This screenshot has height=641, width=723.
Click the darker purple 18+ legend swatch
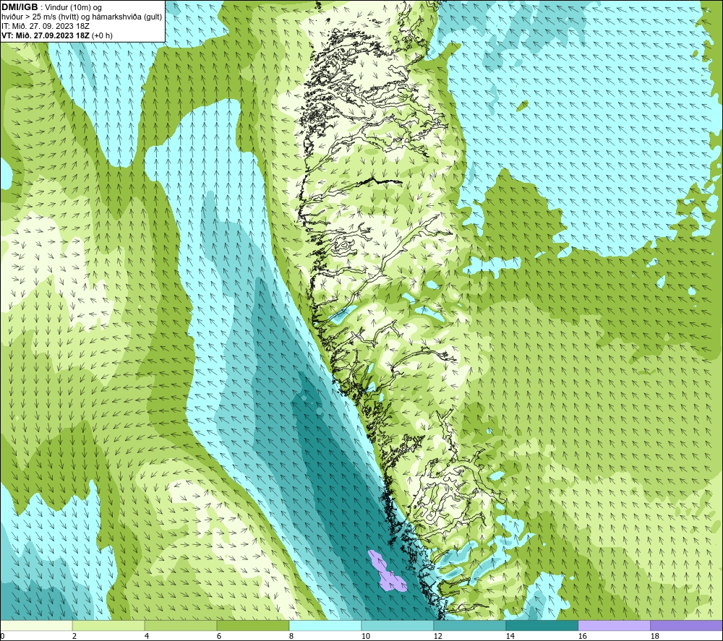tap(686, 625)
